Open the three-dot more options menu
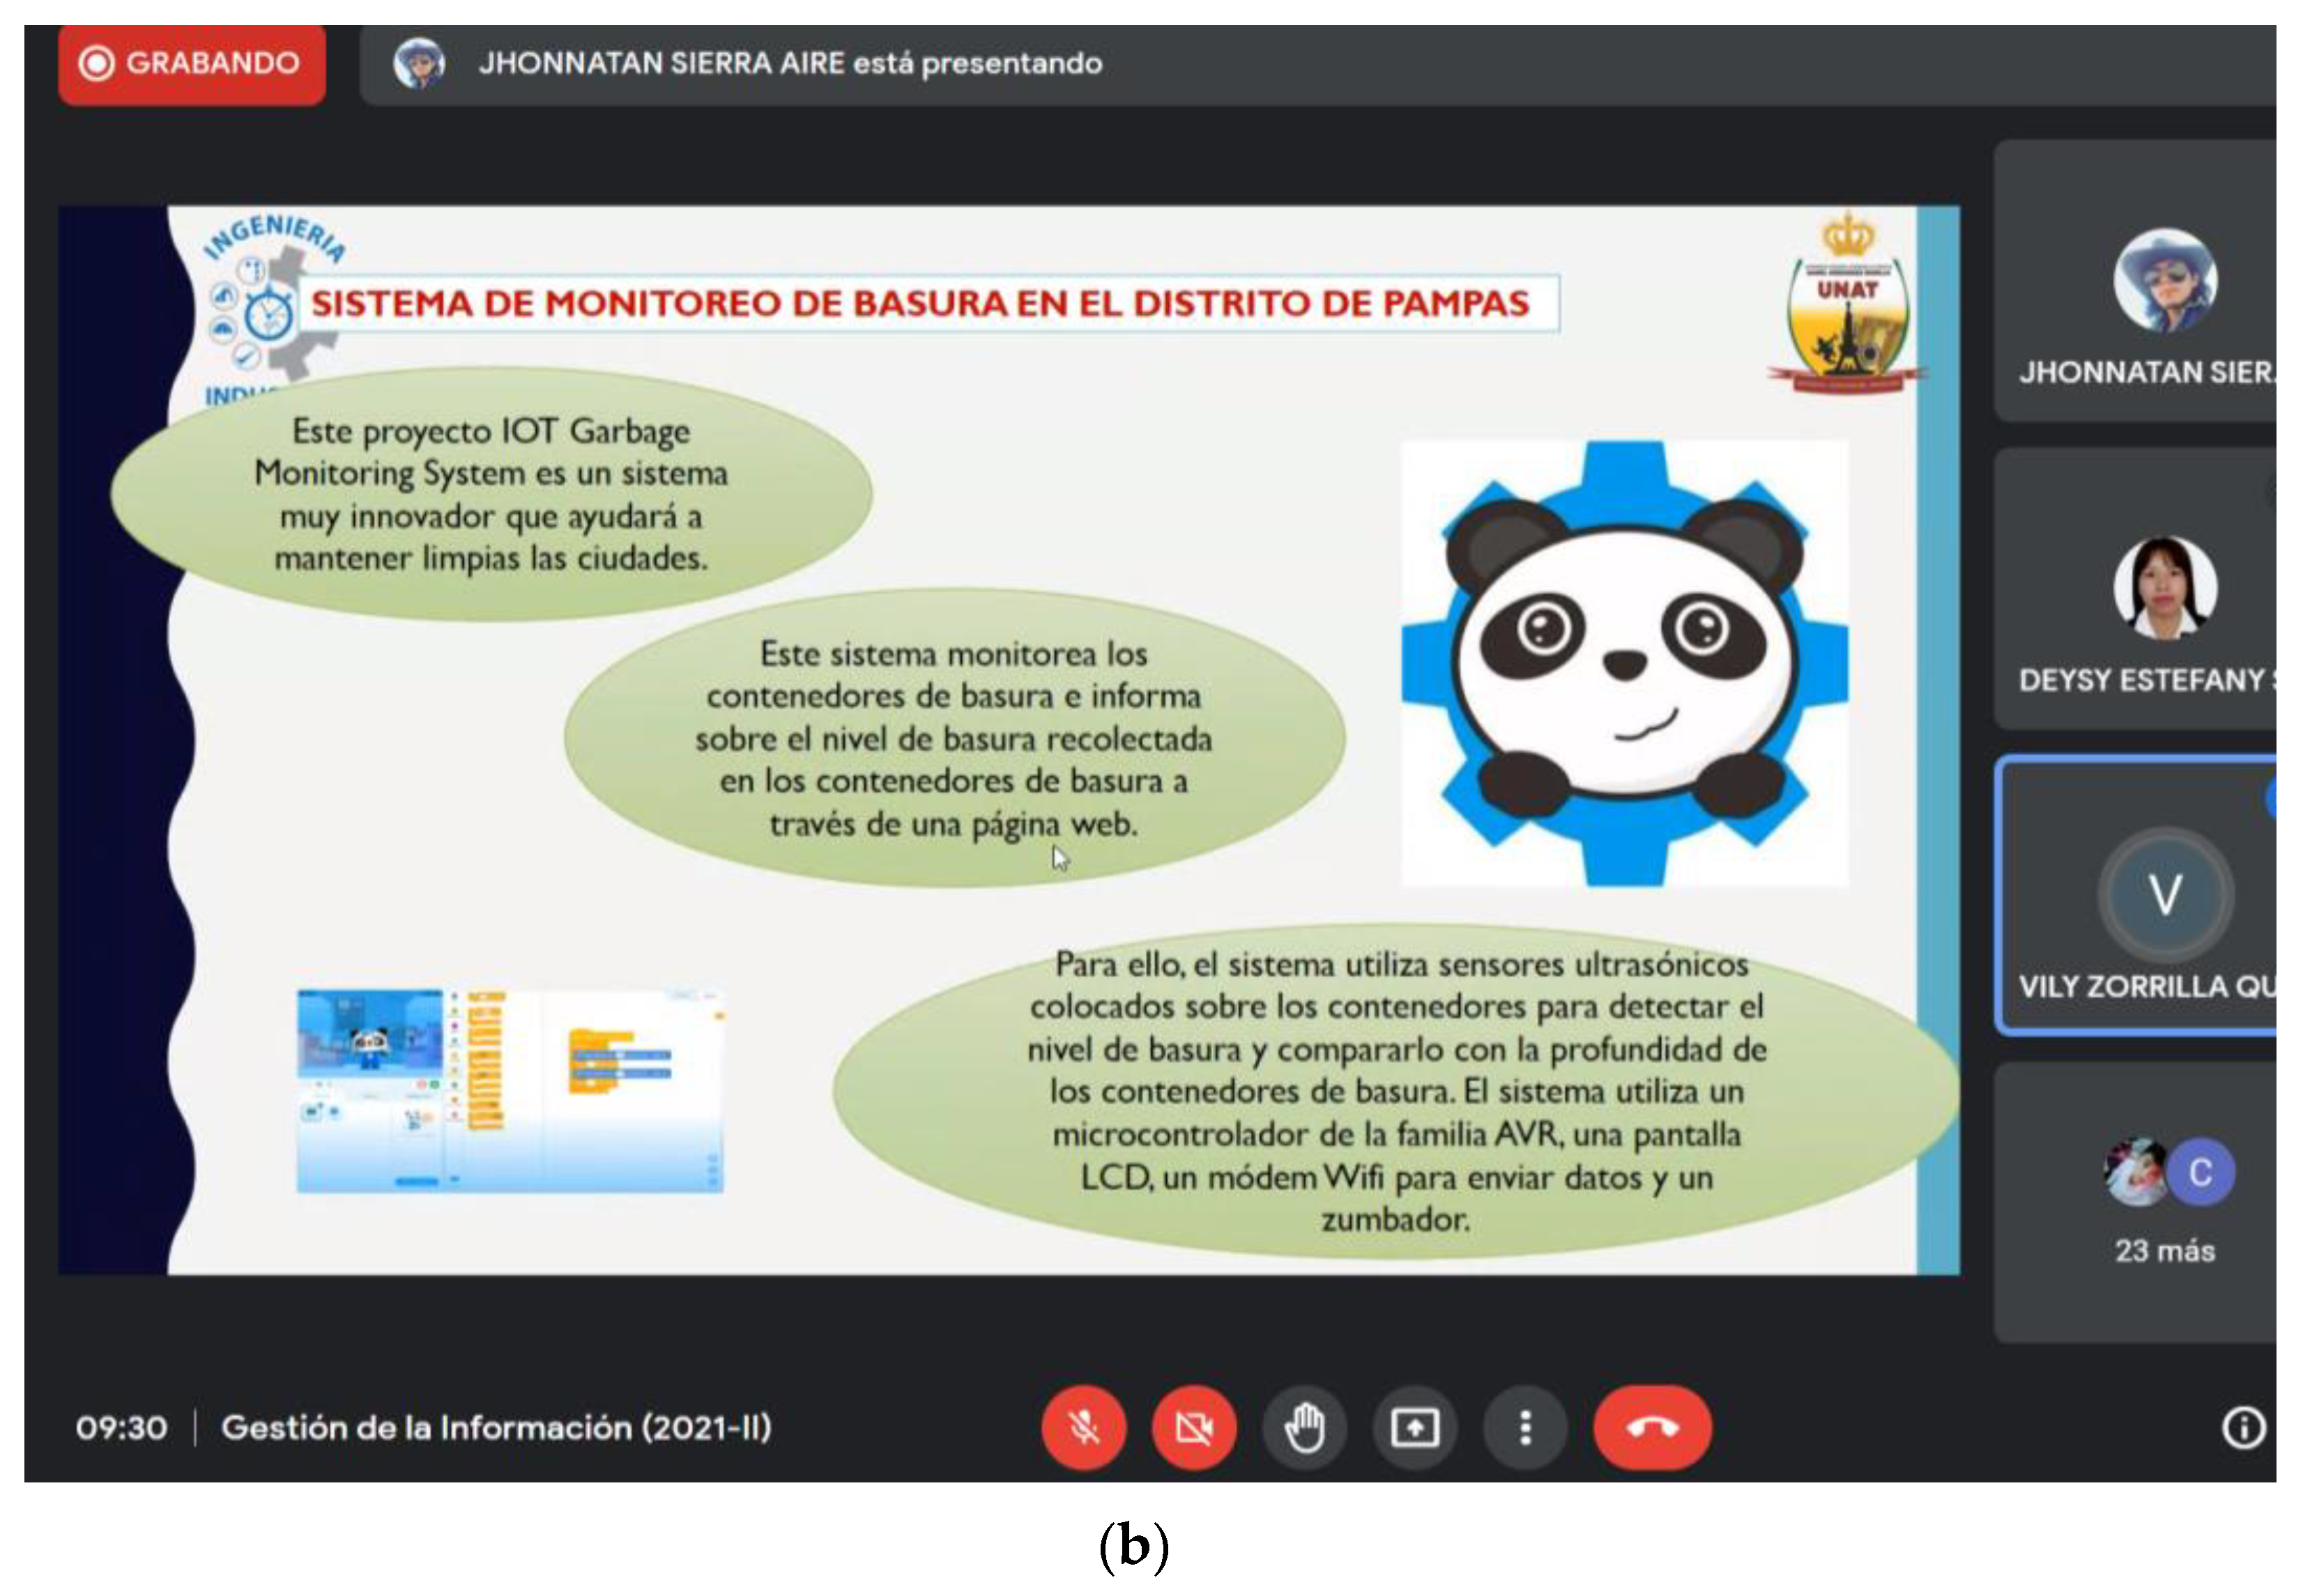Viewport: 2303px width, 1596px height. [1524, 1427]
